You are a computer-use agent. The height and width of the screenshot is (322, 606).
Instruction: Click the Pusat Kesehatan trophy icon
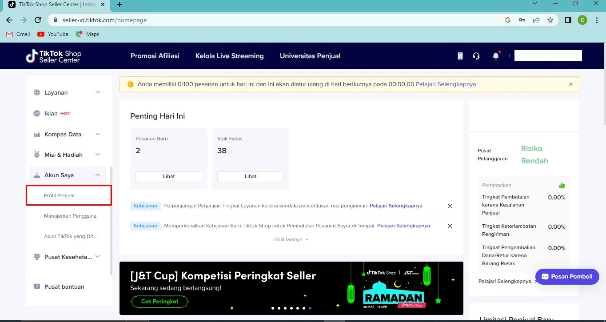point(37,257)
